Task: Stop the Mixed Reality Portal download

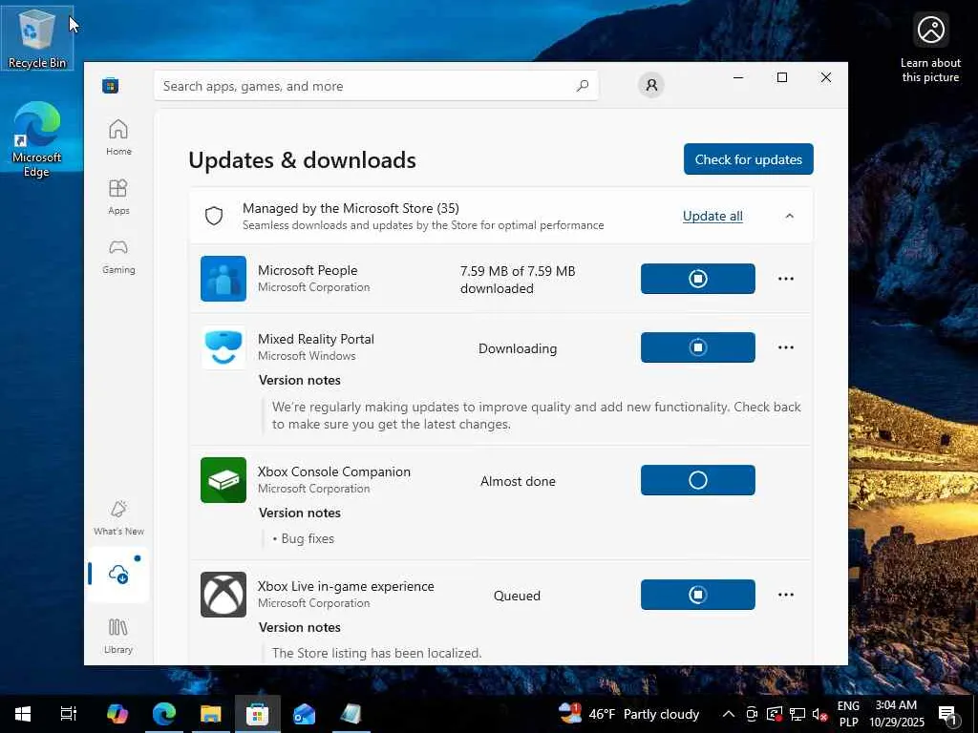Action: [697, 346]
